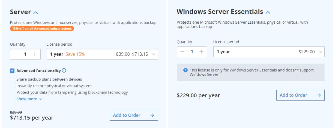
Task: Click the Server License period label
Action: point(59,44)
